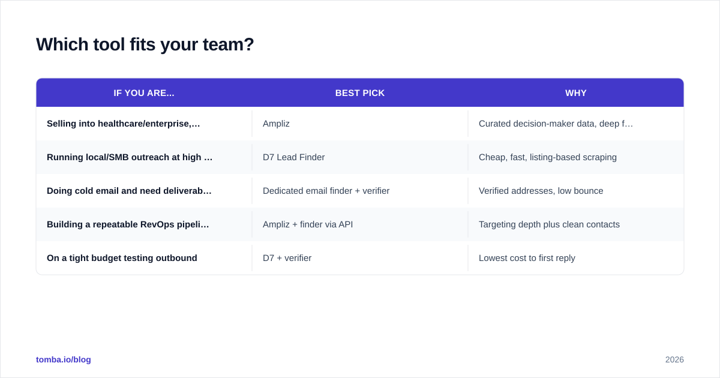Select 'Lowest cost to first reply' cell
The height and width of the screenshot is (378, 720).
576,258
